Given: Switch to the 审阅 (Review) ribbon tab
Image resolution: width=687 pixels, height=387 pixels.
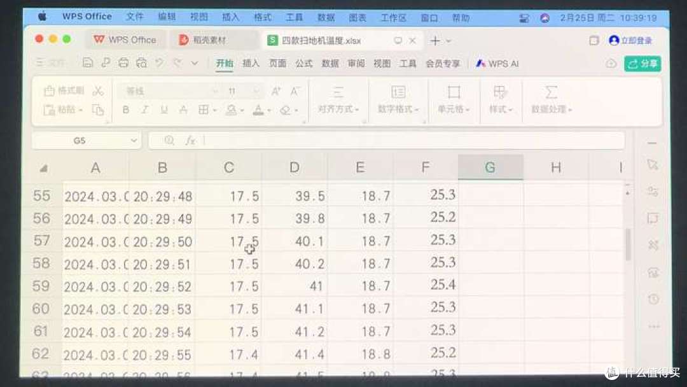Looking at the screenshot, I should click(356, 64).
